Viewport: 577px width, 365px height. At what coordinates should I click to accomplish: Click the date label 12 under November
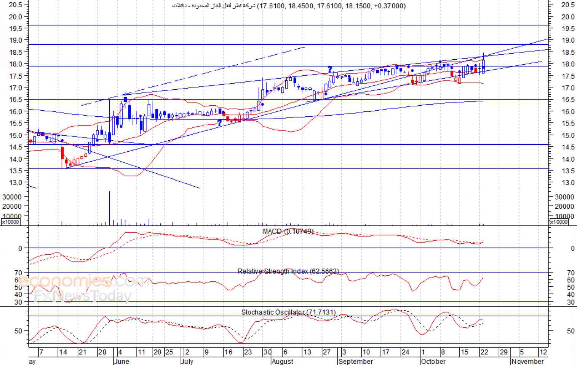pos(543,352)
